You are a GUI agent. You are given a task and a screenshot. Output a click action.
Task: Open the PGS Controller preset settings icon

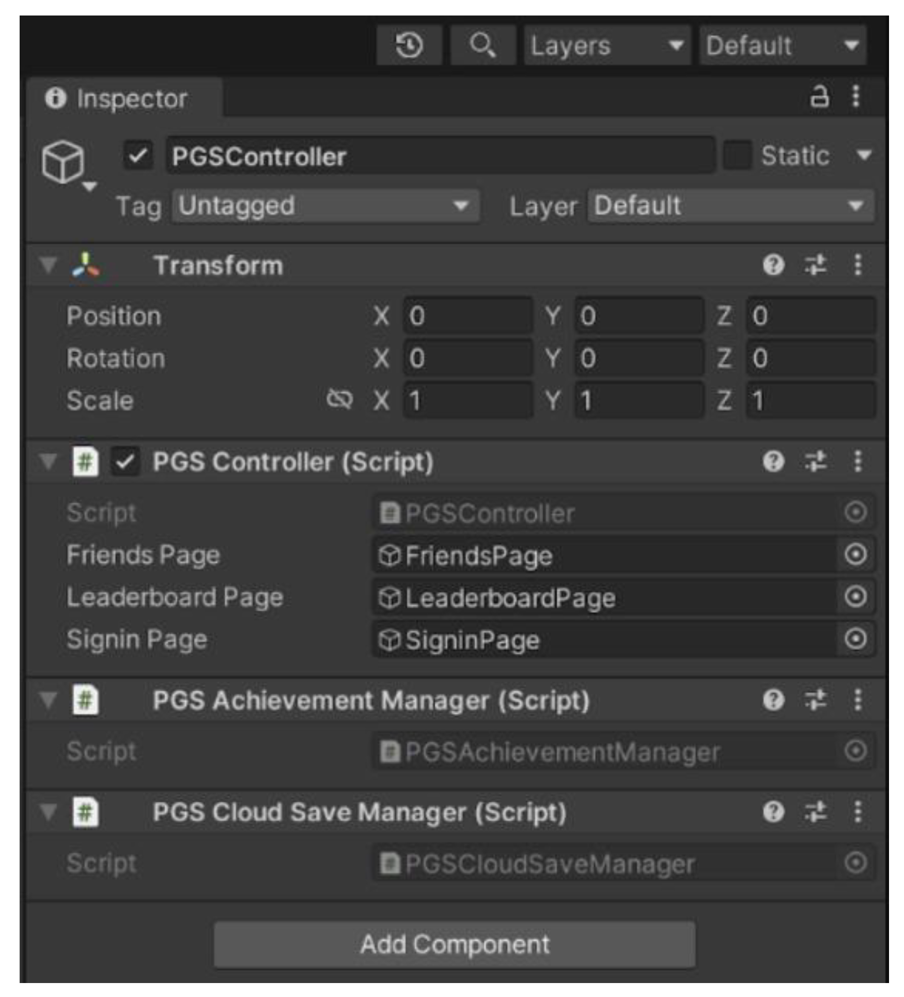(815, 462)
